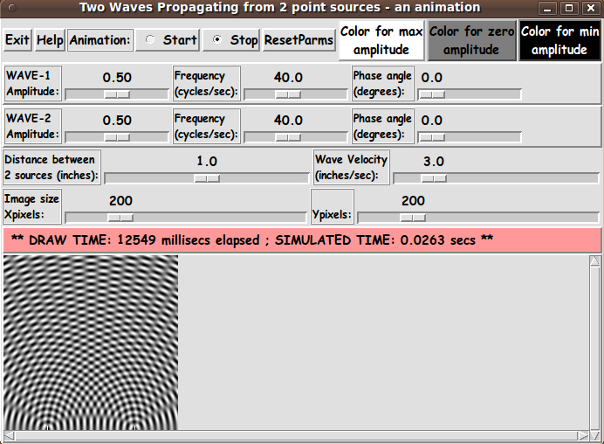This screenshot has height=444, width=604.
Task: Click the distance between sources slider handle
Action: [207, 178]
